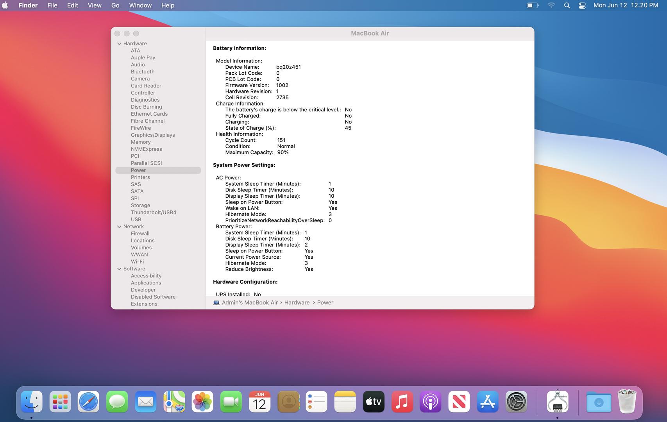
Task: Open Music app in dock
Action: pos(402,402)
